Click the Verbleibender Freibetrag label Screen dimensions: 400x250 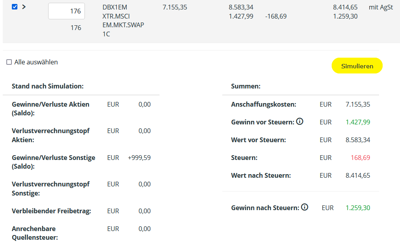[x=51, y=211]
